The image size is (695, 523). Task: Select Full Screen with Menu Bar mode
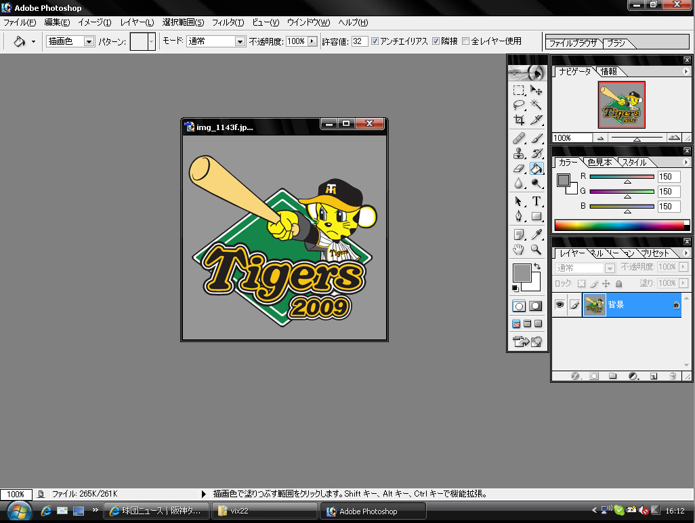click(x=528, y=324)
